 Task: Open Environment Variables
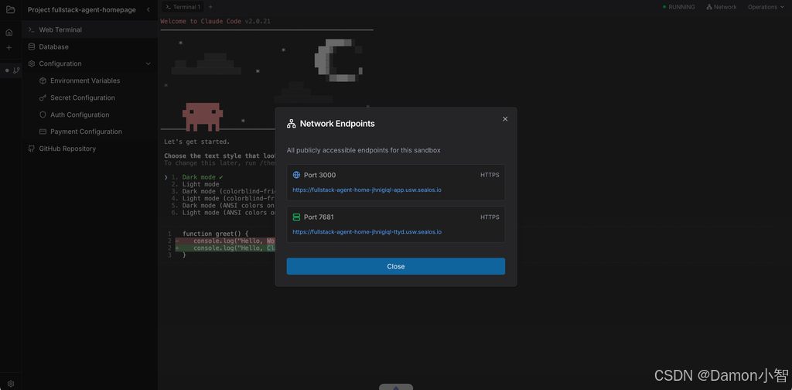pos(85,80)
